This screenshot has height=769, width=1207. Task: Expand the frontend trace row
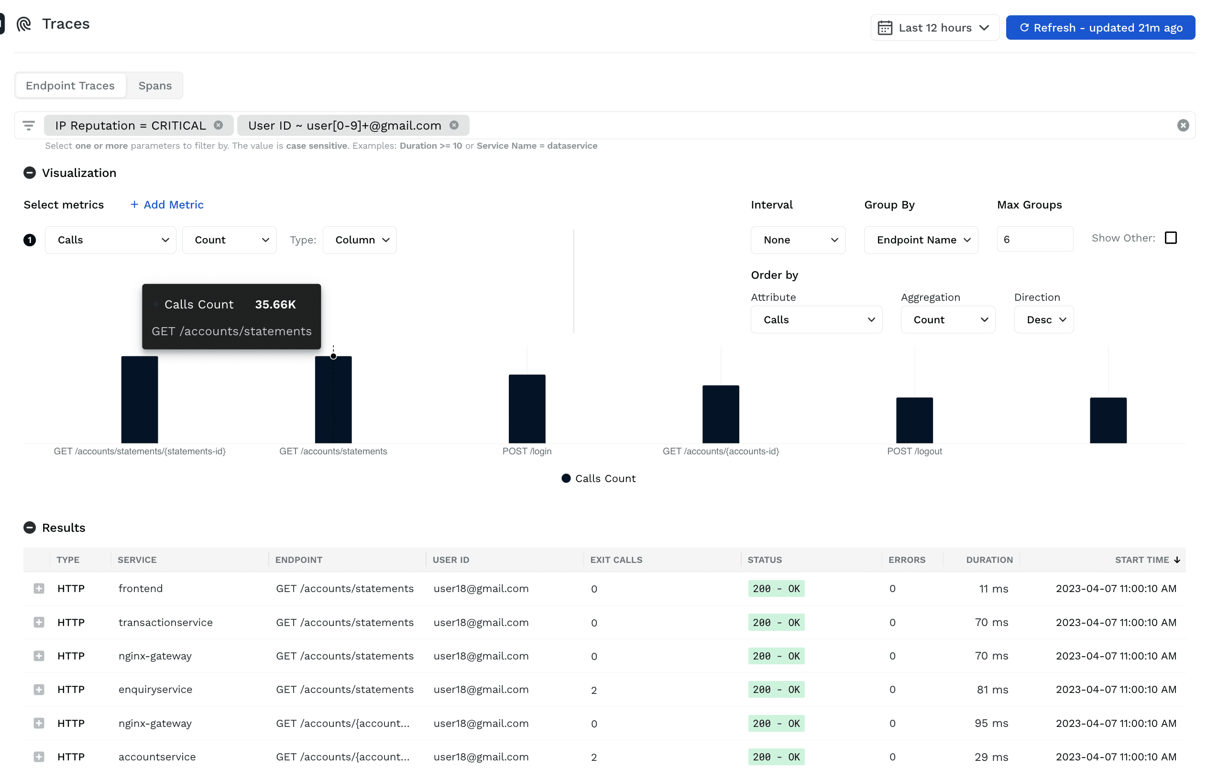(x=39, y=589)
